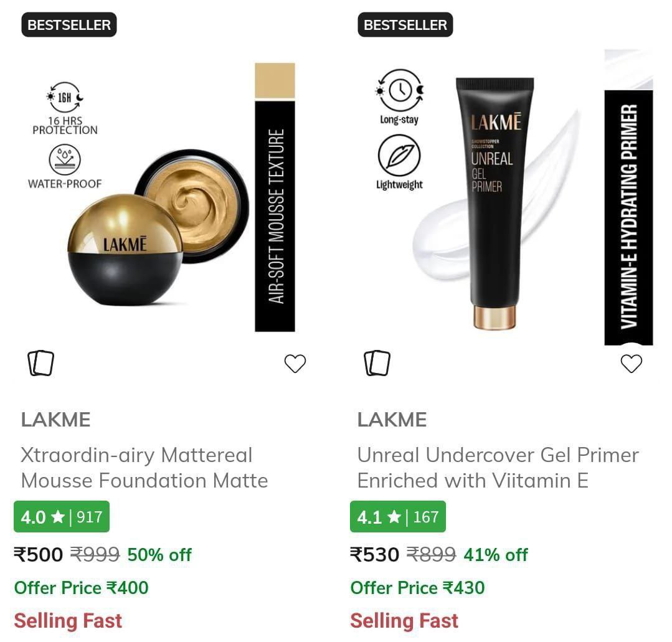Click the Offer Price ₹400 text
Screen dimensions: 672x642
[x=82, y=588]
